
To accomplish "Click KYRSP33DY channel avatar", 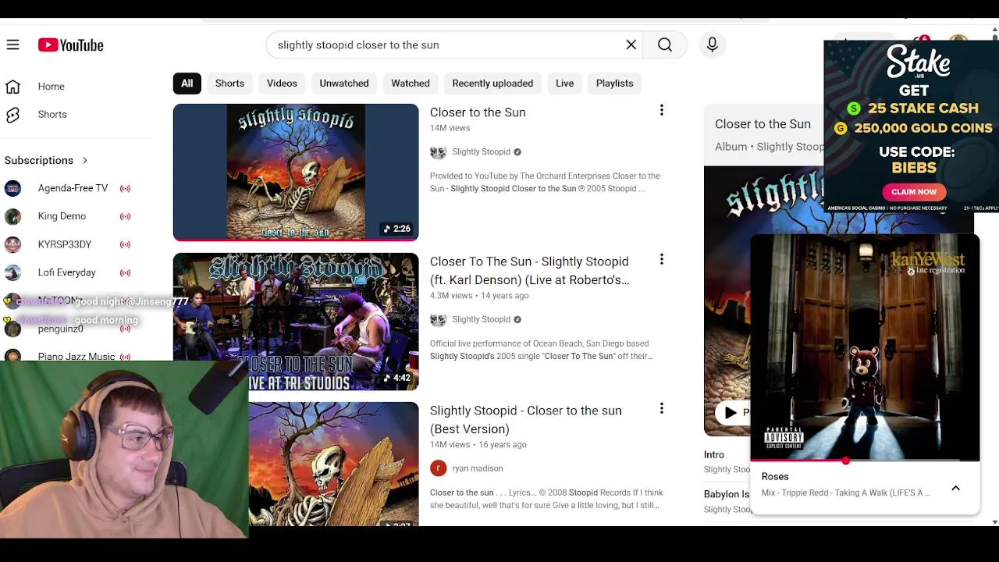I will tap(12, 244).
